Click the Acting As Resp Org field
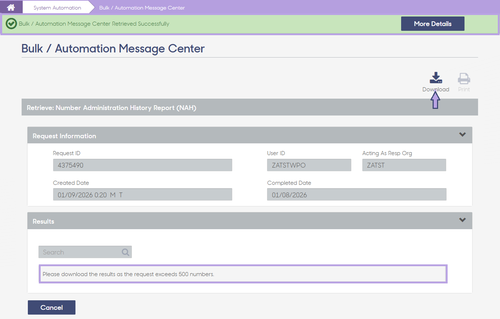Image resolution: width=500 pixels, height=319 pixels. (404, 165)
